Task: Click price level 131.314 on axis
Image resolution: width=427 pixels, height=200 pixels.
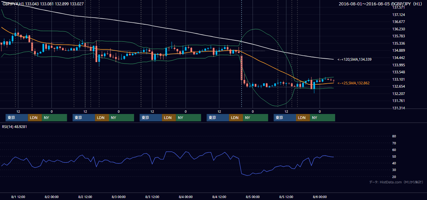Action: [398, 108]
